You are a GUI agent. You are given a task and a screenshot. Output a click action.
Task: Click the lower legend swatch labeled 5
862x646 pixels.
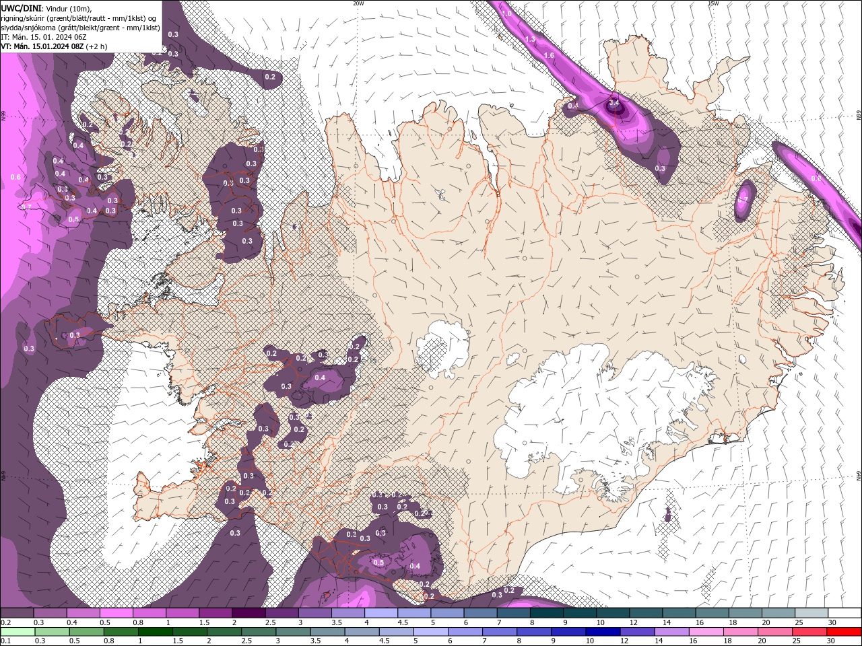[431, 632]
